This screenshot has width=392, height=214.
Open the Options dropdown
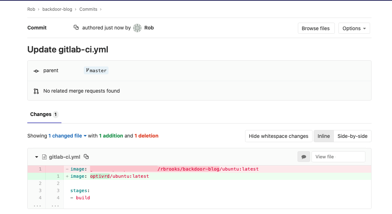pyautogui.click(x=354, y=28)
